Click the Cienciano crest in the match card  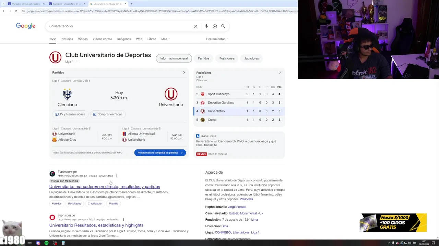coord(67,94)
